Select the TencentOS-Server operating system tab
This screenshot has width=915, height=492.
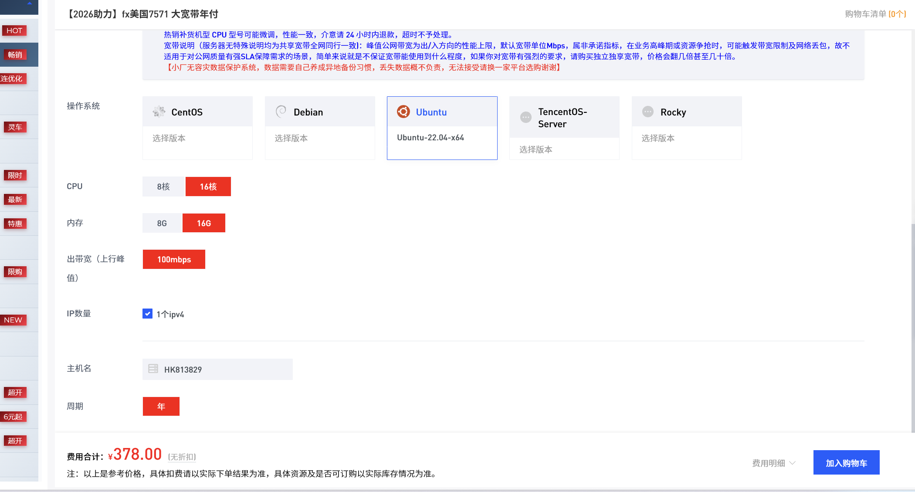564,117
